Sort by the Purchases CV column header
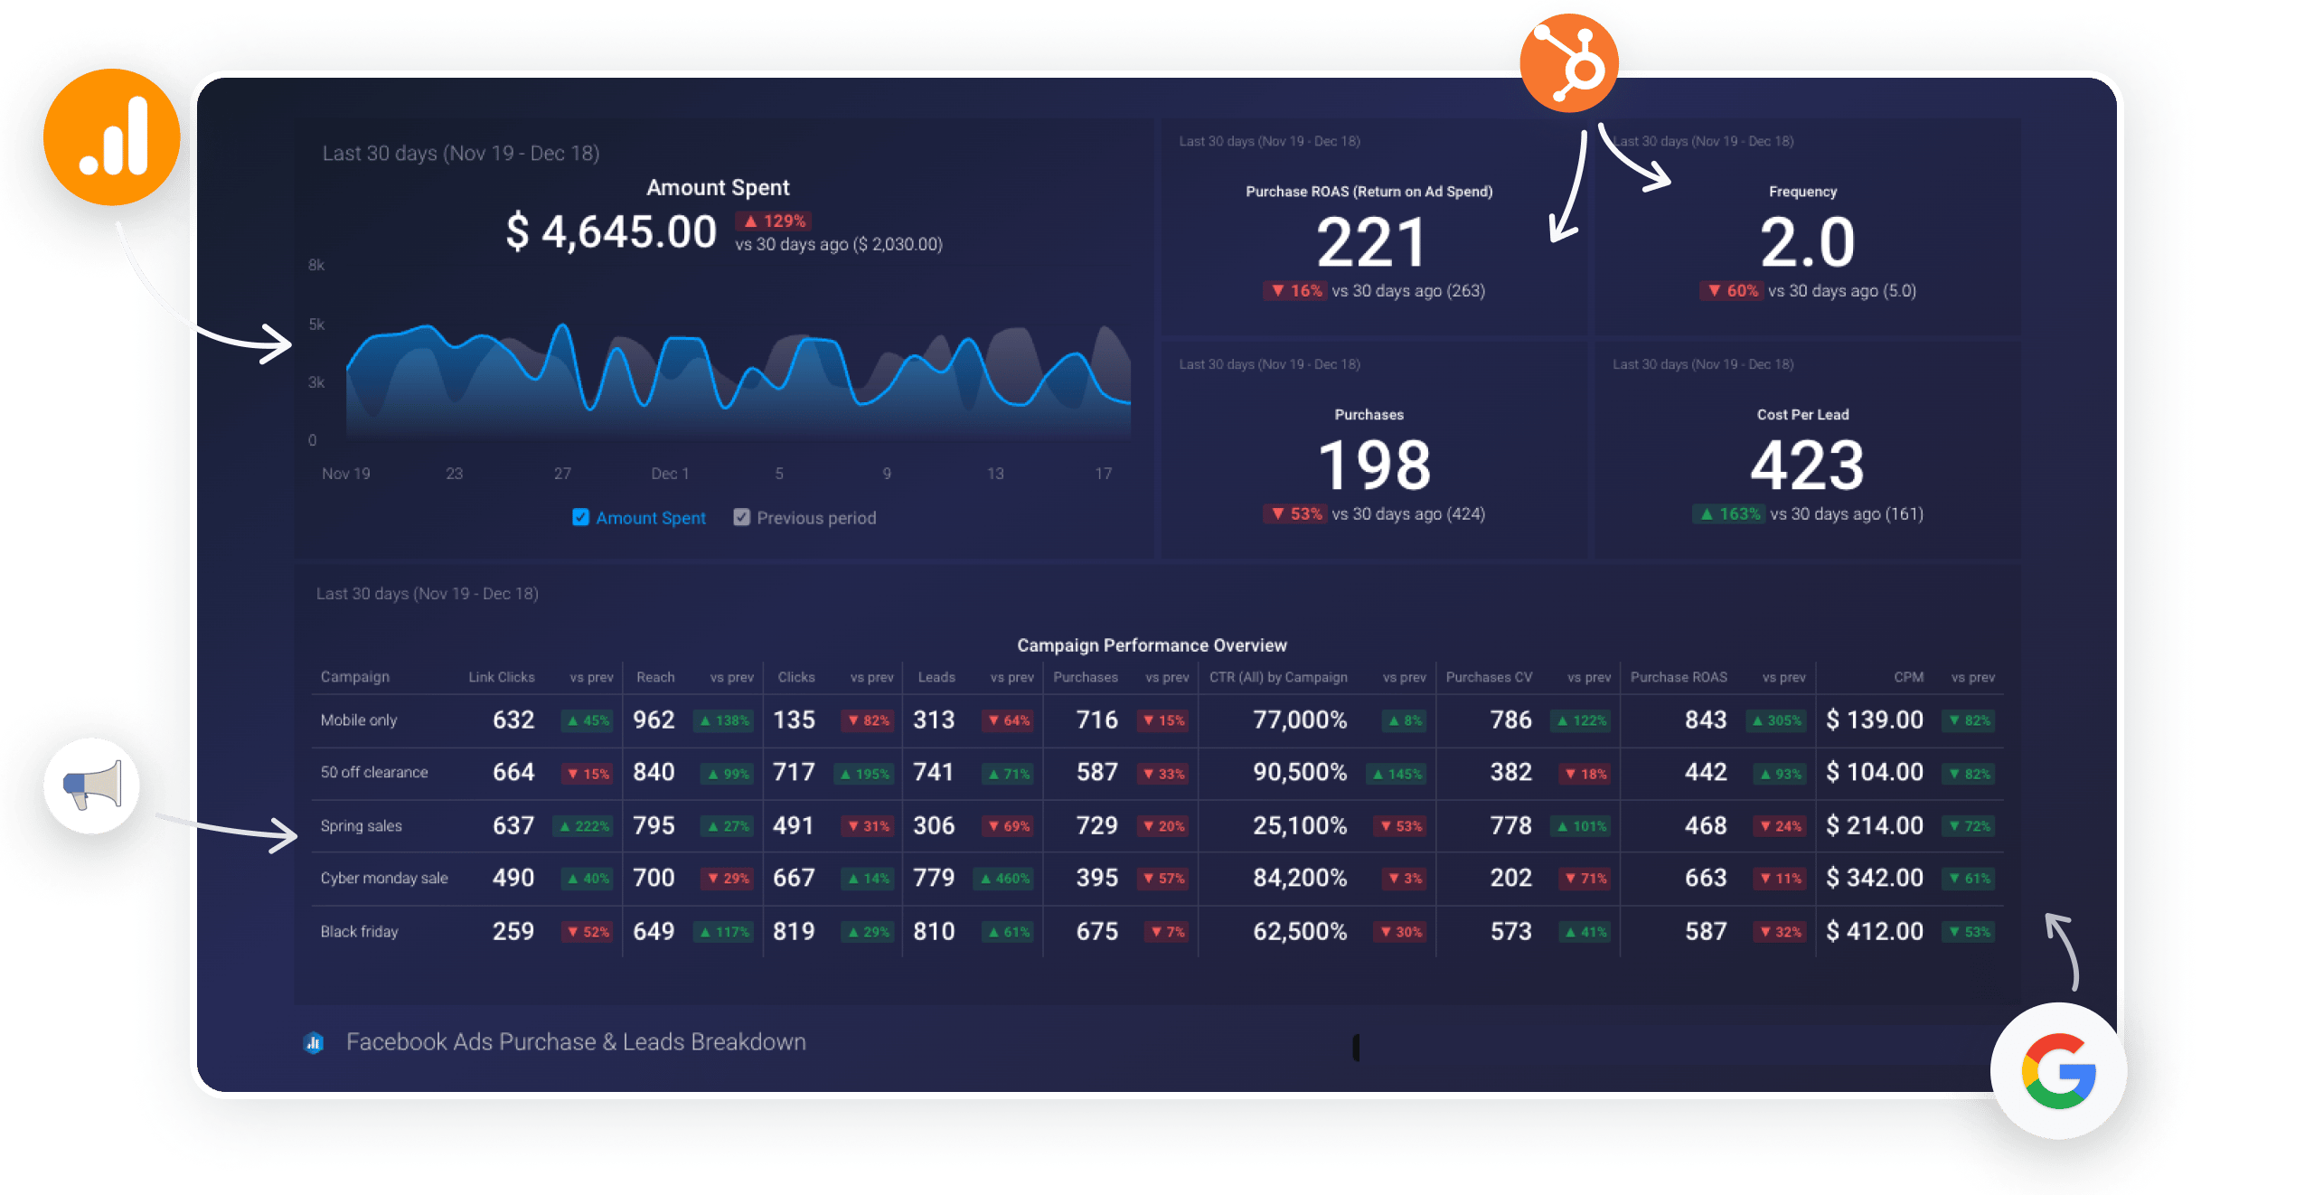 1489,677
